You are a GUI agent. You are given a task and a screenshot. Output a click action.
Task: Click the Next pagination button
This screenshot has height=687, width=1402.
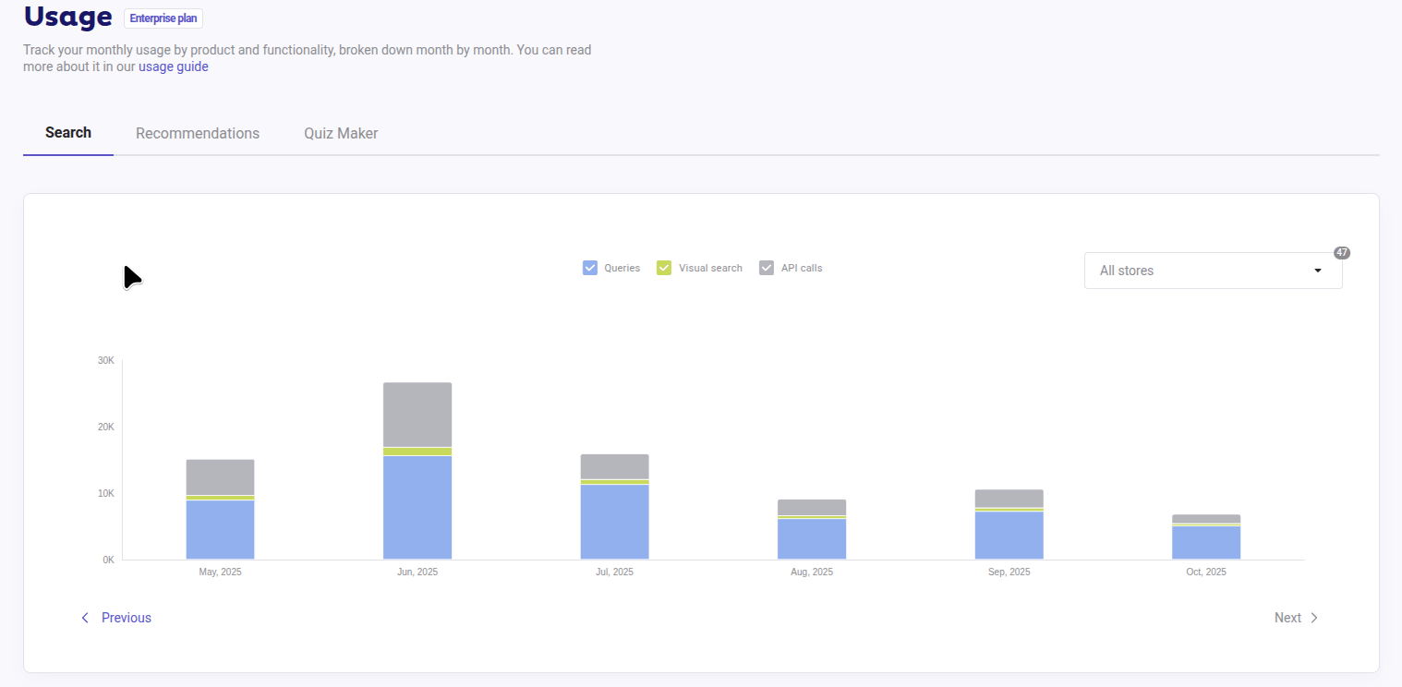click(x=1287, y=618)
